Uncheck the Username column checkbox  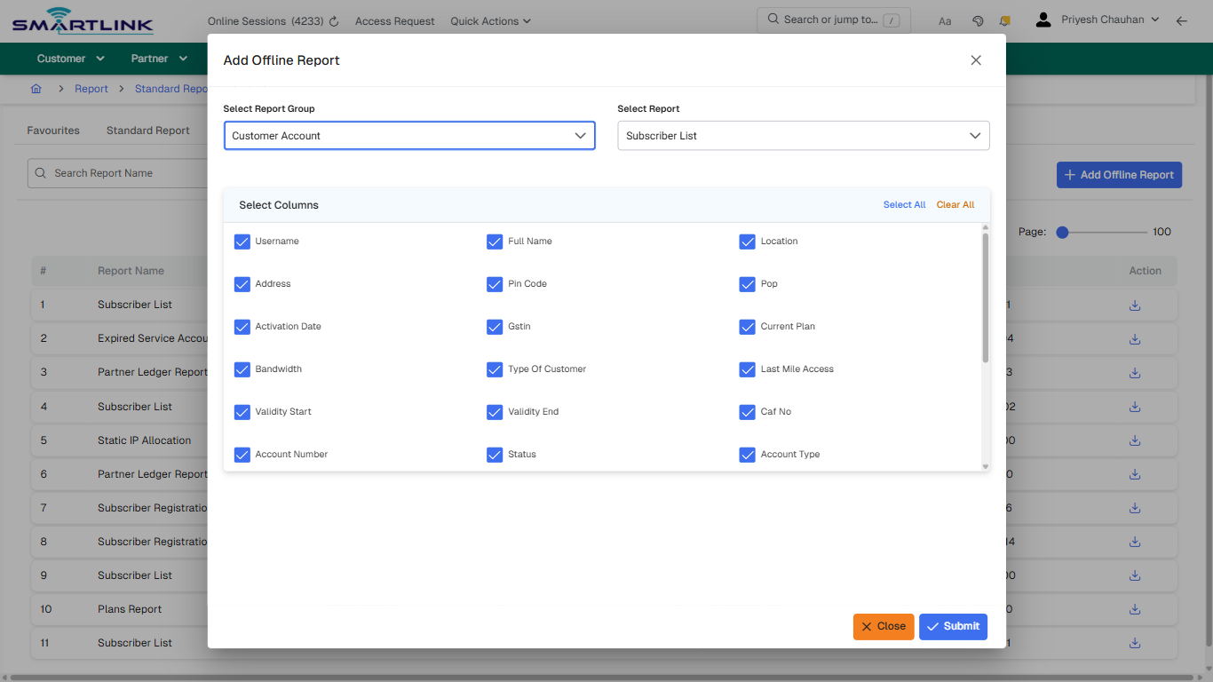[x=242, y=241]
